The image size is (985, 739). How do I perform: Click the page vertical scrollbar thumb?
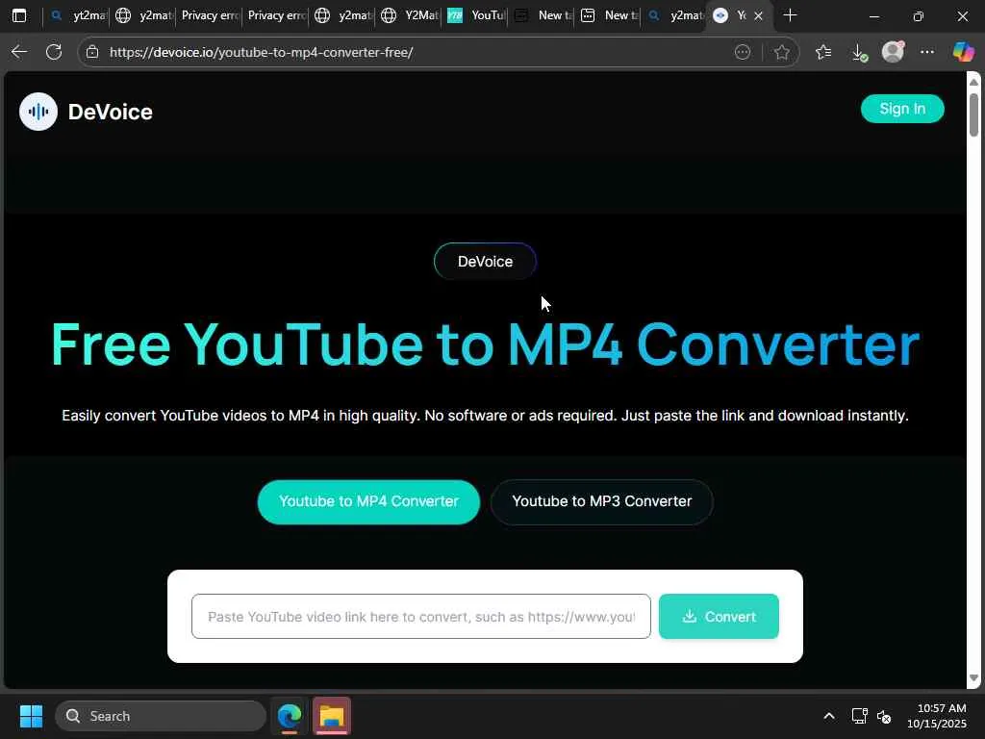point(973,115)
